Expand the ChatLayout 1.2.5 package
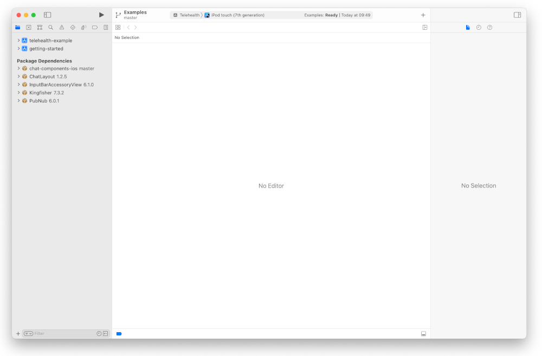Viewport: 542px width, 356px height. pos(20,76)
